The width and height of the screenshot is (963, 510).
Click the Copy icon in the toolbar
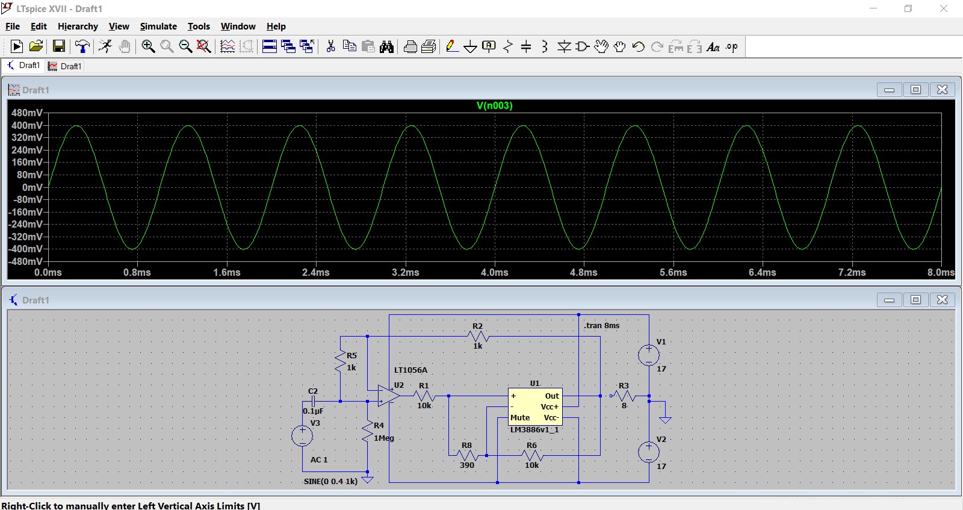coord(349,46)
